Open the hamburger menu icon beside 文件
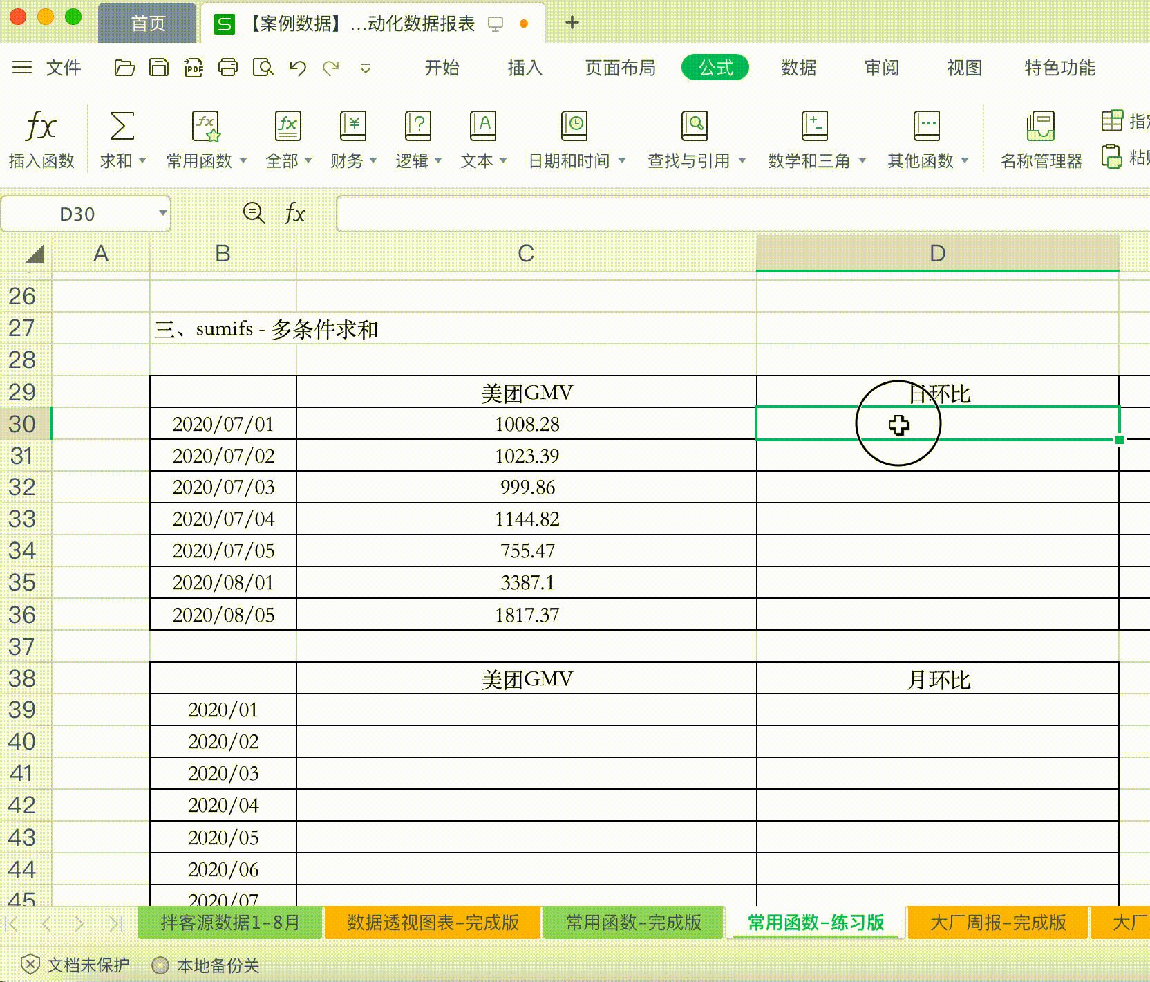The image size is (1150, 982). click(22, 68)
